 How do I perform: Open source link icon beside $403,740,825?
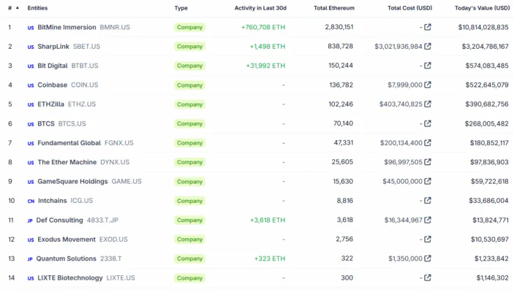pos(428,104)
